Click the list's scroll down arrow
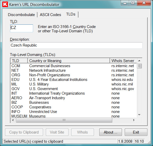Viewport: 153px width, 146px height. click(x=139, y=115)
